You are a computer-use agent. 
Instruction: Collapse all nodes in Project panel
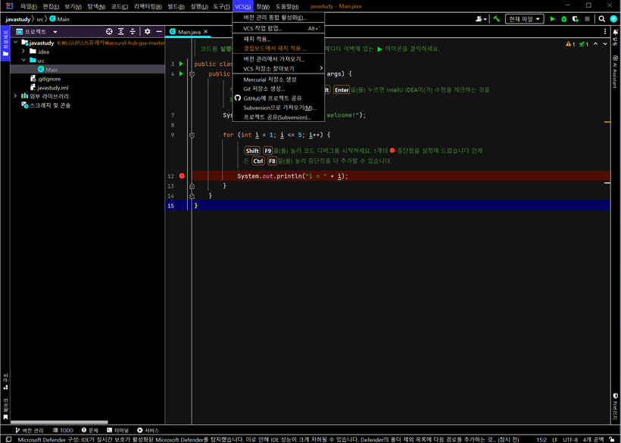[x=133, y=32]
